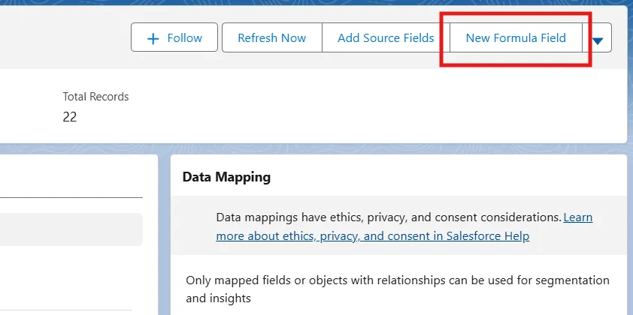The width and height of the screenshot is (633, 315).
Task: Click the gray field in the left panel
Action: pos(71,229)
